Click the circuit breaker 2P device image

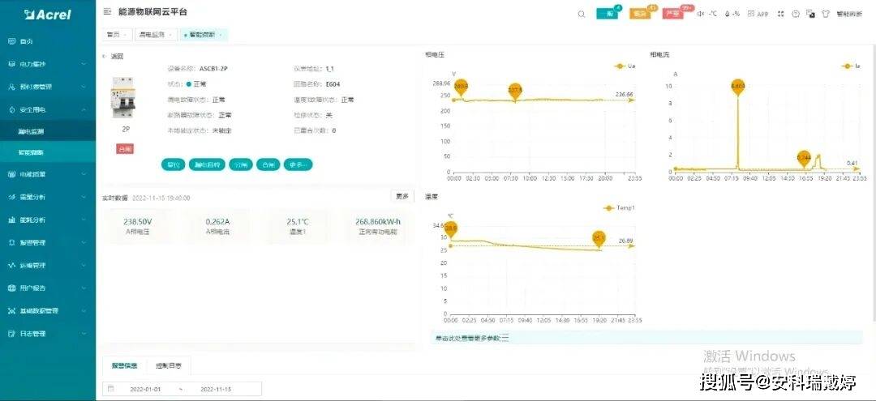[124, 97]
